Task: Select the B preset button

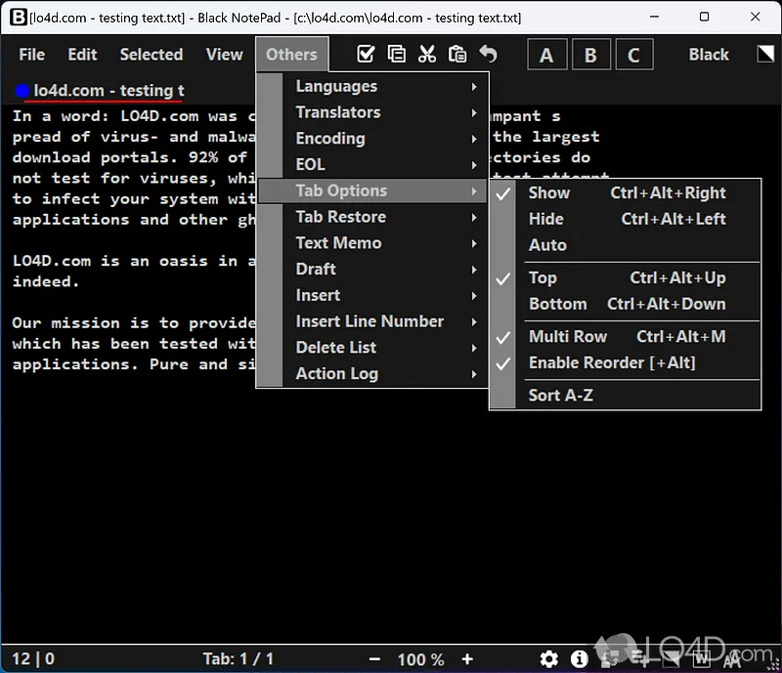Action: [x=591, y=55]
